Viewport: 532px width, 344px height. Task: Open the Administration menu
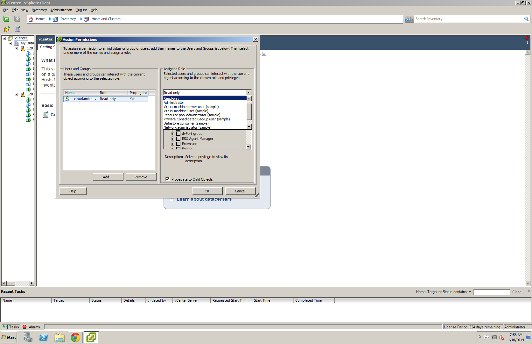(x=61, y=10)
